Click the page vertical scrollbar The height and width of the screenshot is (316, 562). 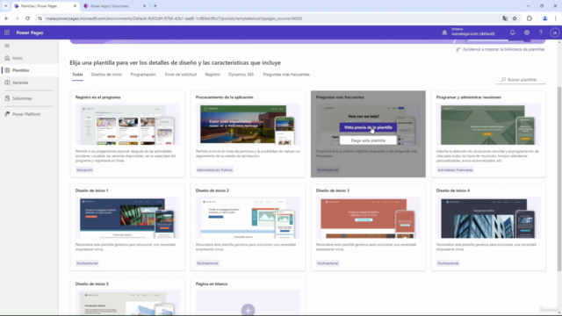[x=559, y=178]
